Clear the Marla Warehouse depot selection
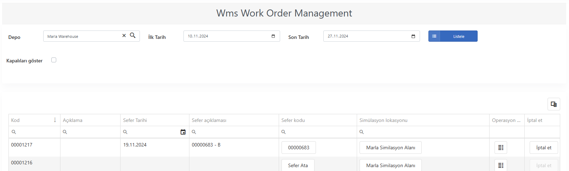Image resolution: width=569 pixels, height=171 pixels. [x=124, y=36]
